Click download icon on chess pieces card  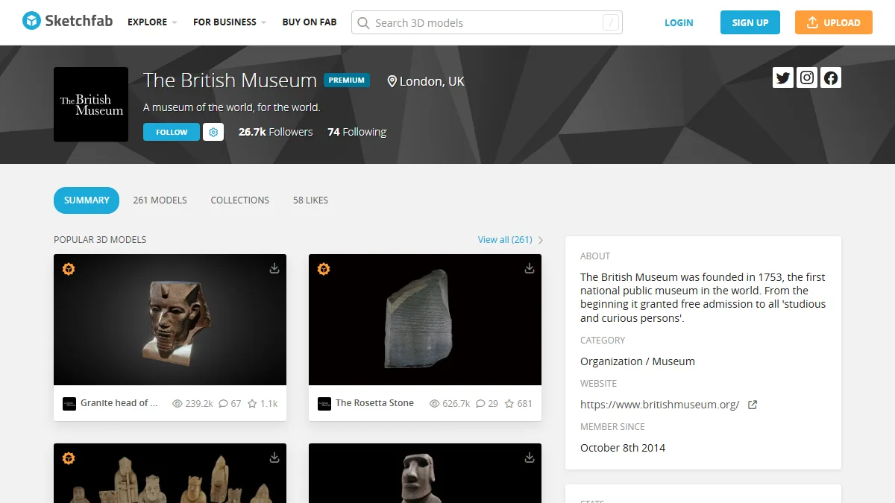pyautogui.click(x=274, y=458)
